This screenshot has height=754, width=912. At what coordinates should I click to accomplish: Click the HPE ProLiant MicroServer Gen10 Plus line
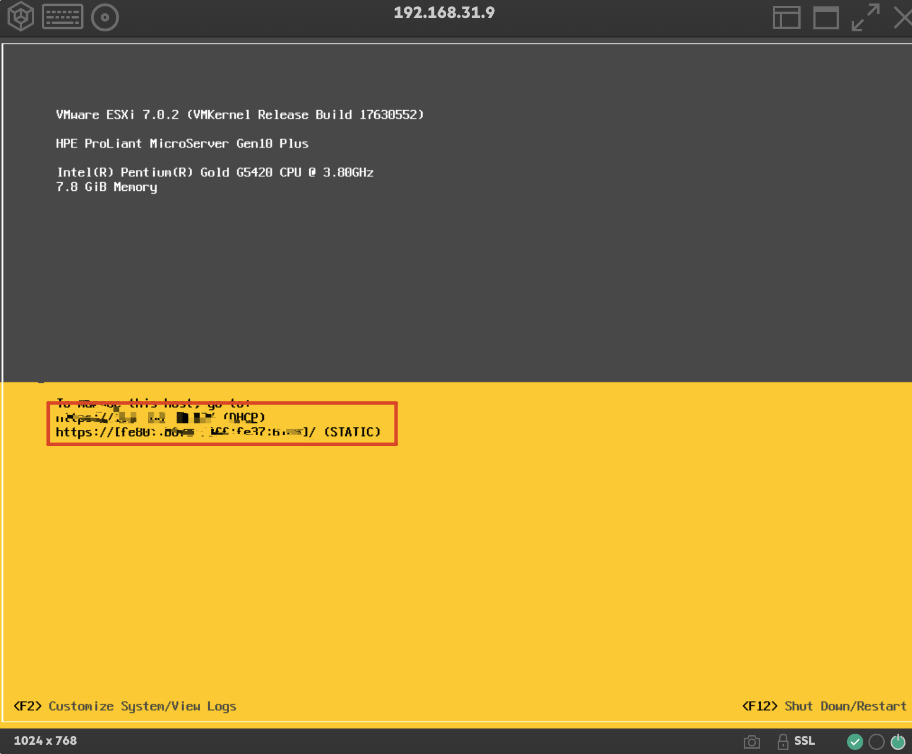(x=182, y=143)
